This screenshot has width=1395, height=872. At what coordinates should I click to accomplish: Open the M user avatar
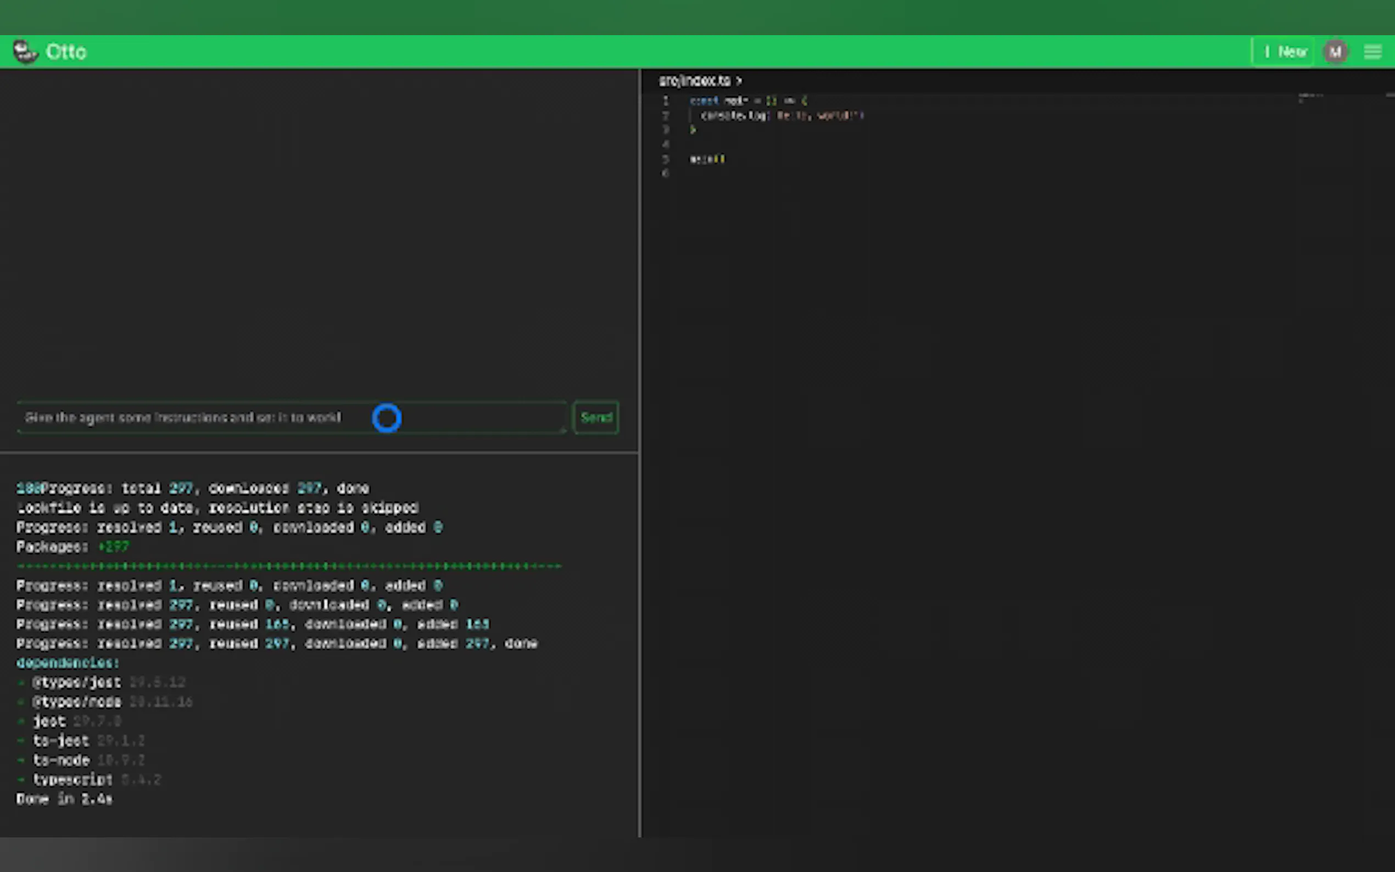pyautogui.click(x=1335, y=52)
